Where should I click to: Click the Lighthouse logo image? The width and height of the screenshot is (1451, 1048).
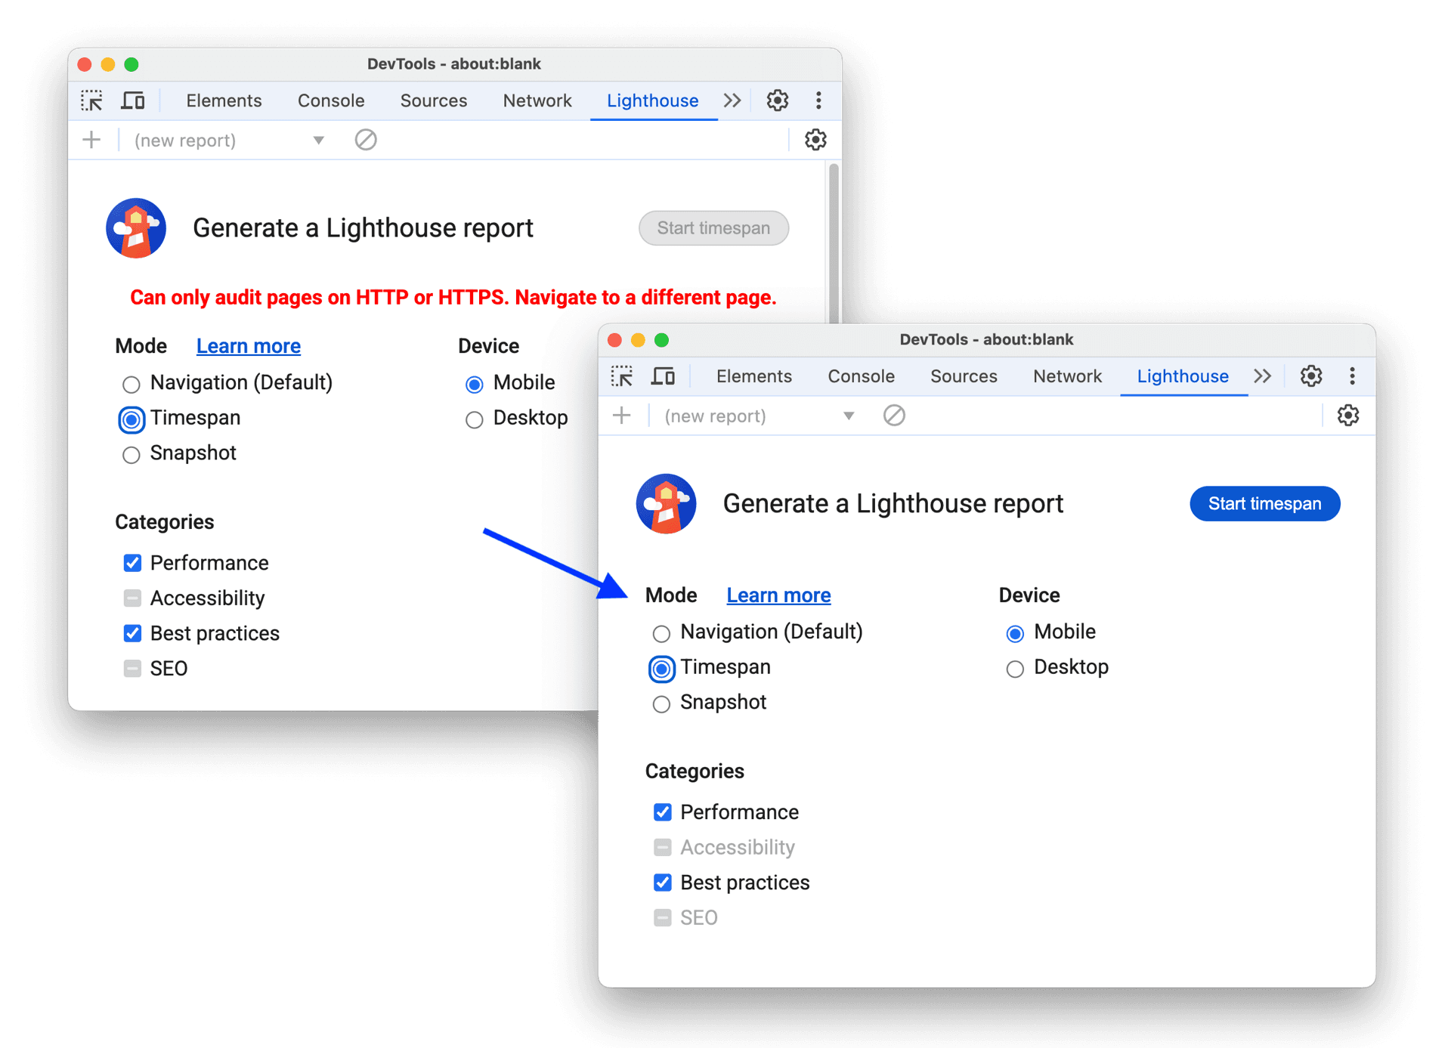click(x=666, y=503)
